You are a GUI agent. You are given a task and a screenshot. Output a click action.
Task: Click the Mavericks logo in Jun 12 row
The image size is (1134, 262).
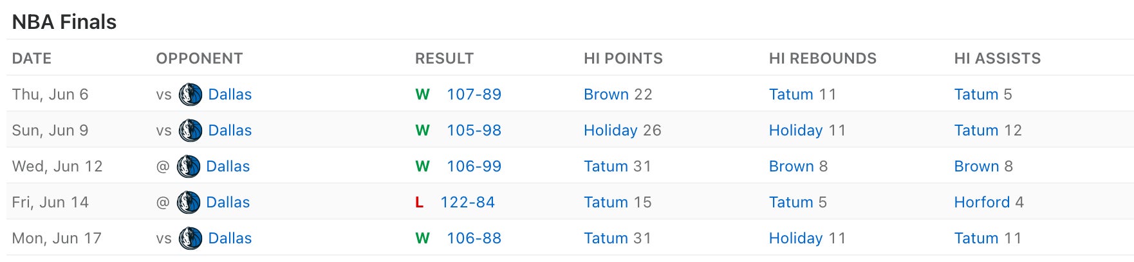click(189, 166)
